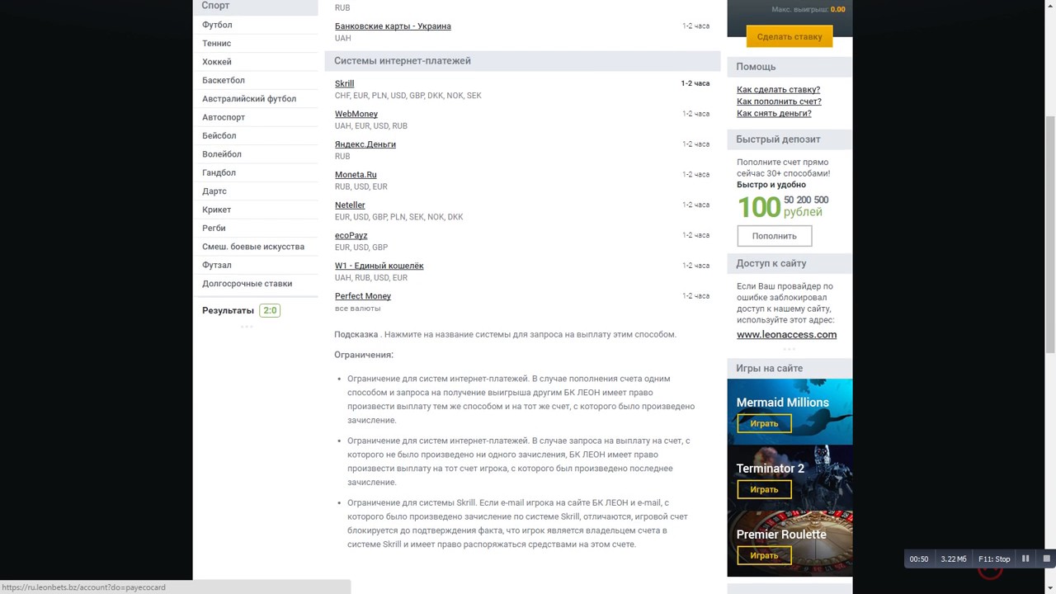Screen dimensions: 1056x594
Task: Select Смеш. боевые искусства in the sidebar
Action: 253,247
